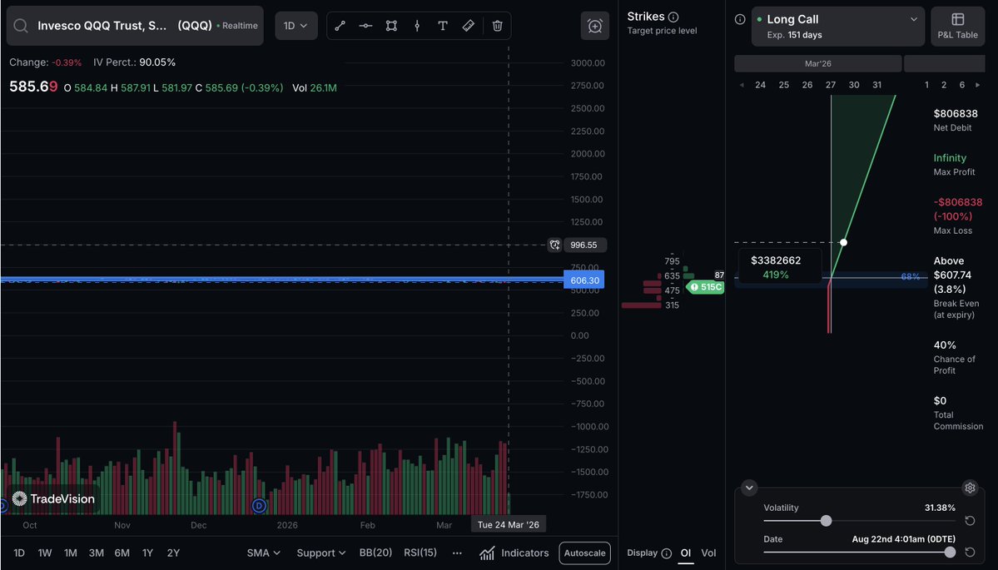Viewport: 998px width, 570px height.
Task: Select the 1W time range
Action: pyautogui.click(x=45, y=553)
